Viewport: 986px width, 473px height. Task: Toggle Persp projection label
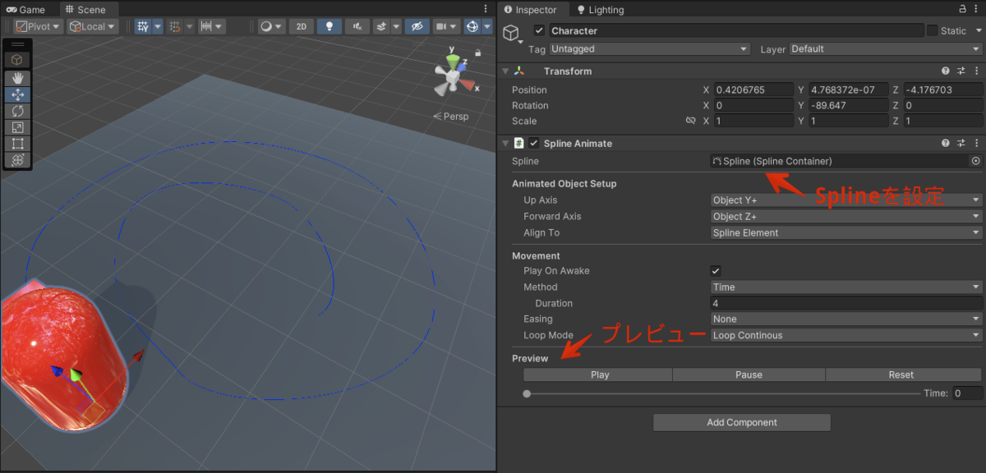coord(451,117)
